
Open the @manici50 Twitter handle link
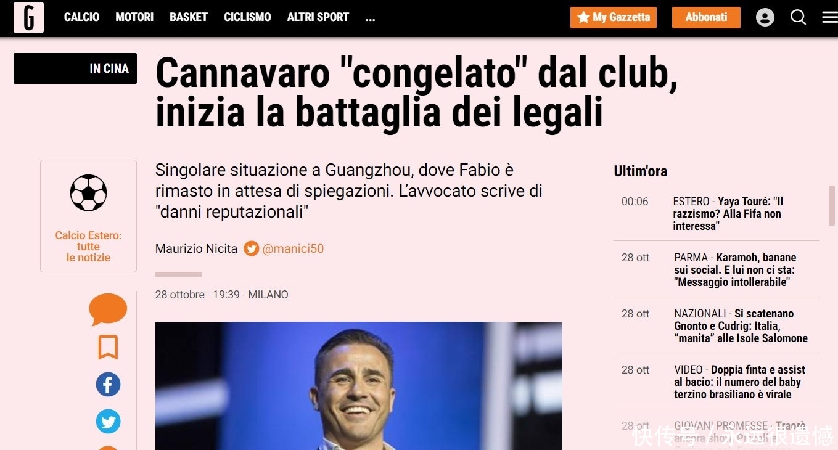click(293, 249)
